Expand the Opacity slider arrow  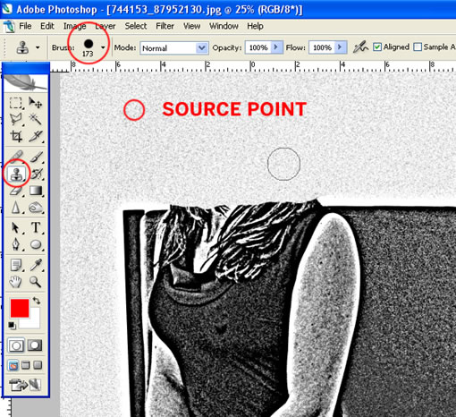coord(276,47)
